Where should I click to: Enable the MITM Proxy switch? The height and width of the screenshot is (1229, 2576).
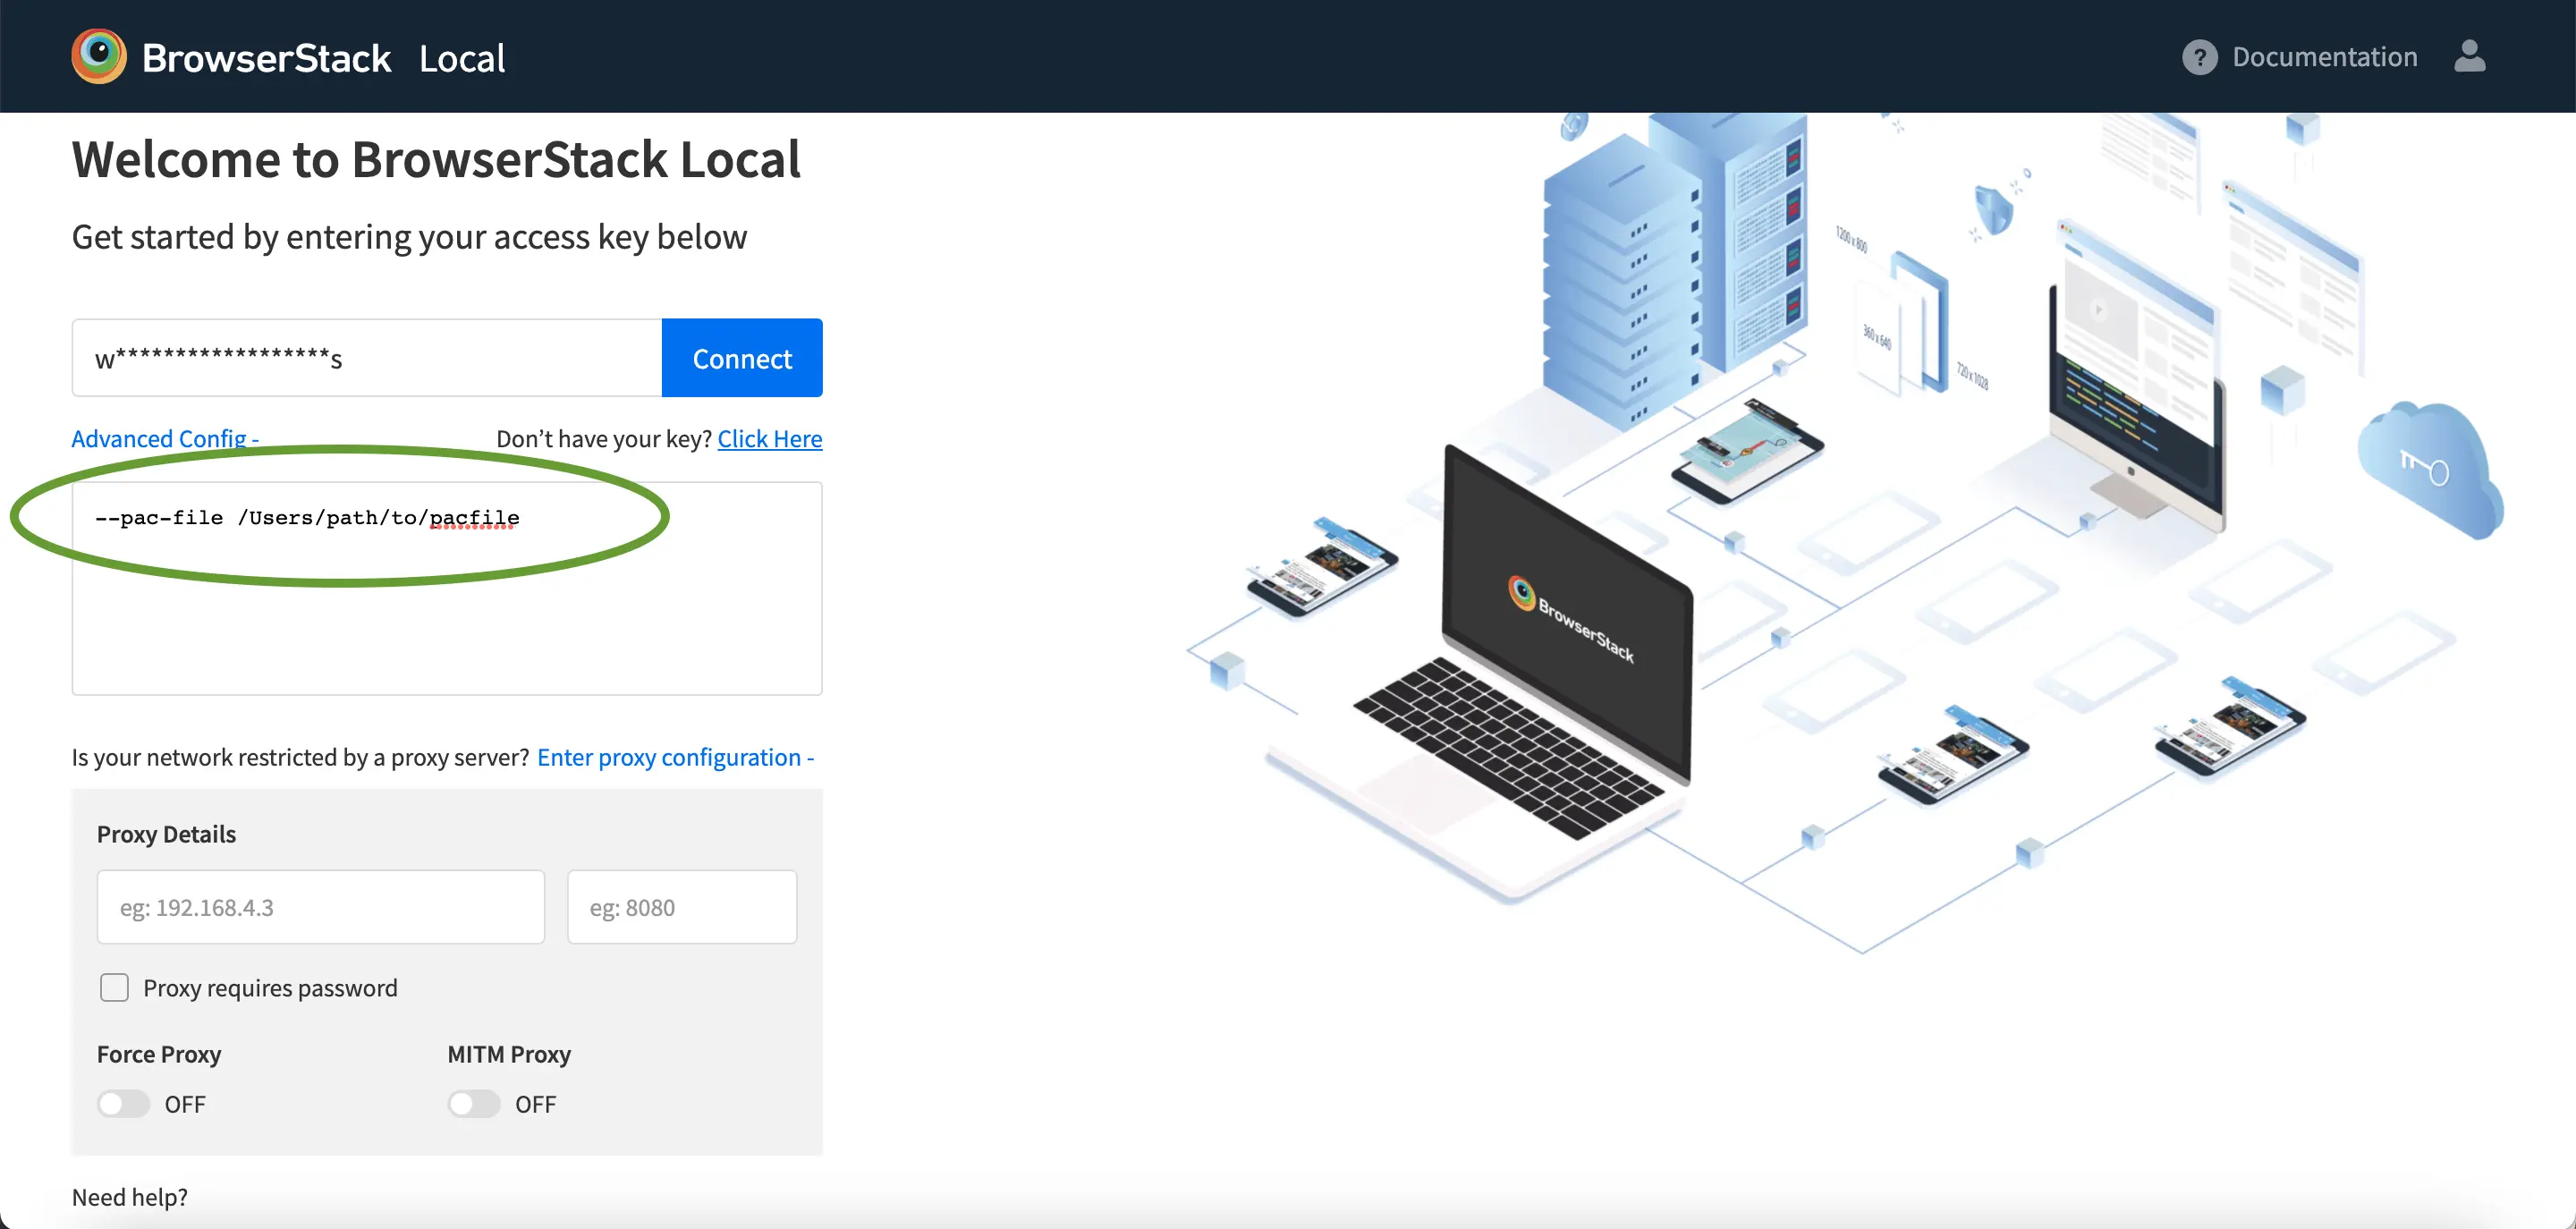click(474, 1104)
